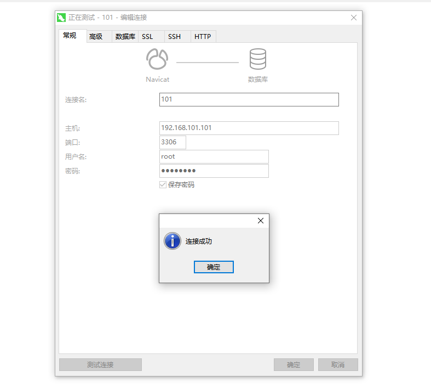Click 确定 at dialog bottom

(294, 364)
